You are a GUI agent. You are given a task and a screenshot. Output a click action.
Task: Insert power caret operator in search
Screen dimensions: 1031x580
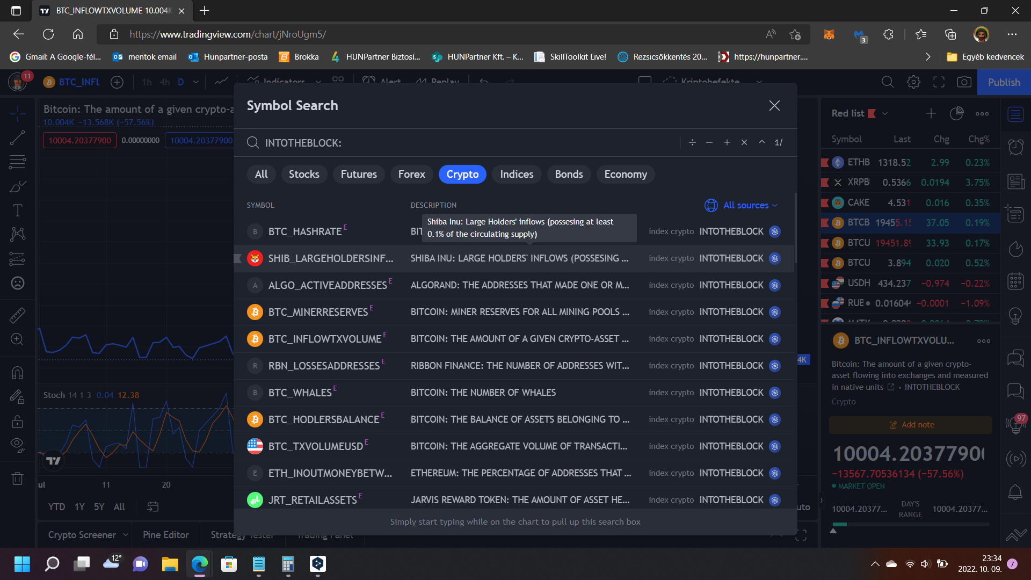coord(761,142)
